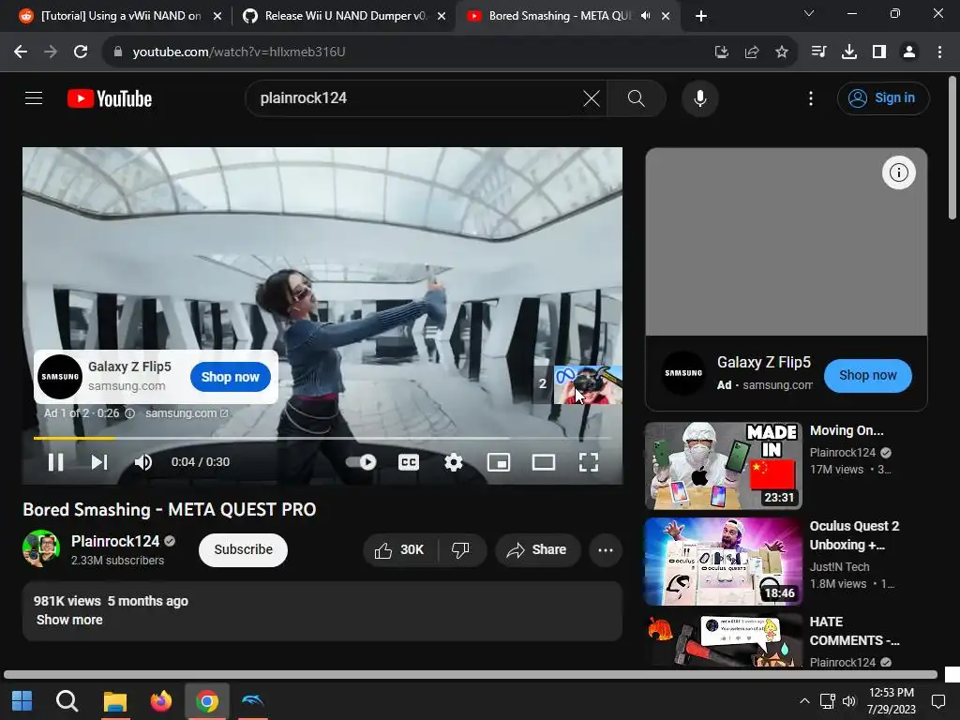This screenshot has width=960, height=720.
Task: Like the video with the thumbs up button
Action: click(x=400, y=549)
